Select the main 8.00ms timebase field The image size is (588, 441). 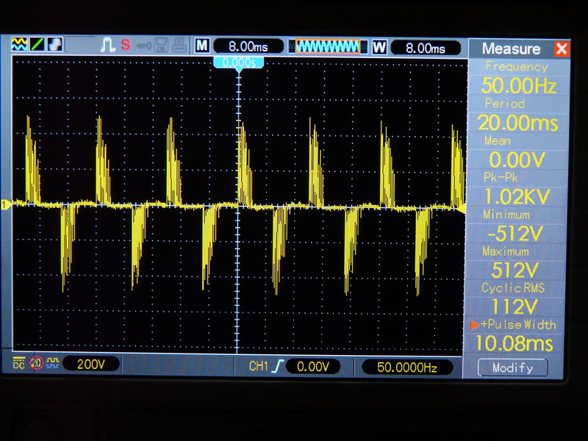coord(248,47)
